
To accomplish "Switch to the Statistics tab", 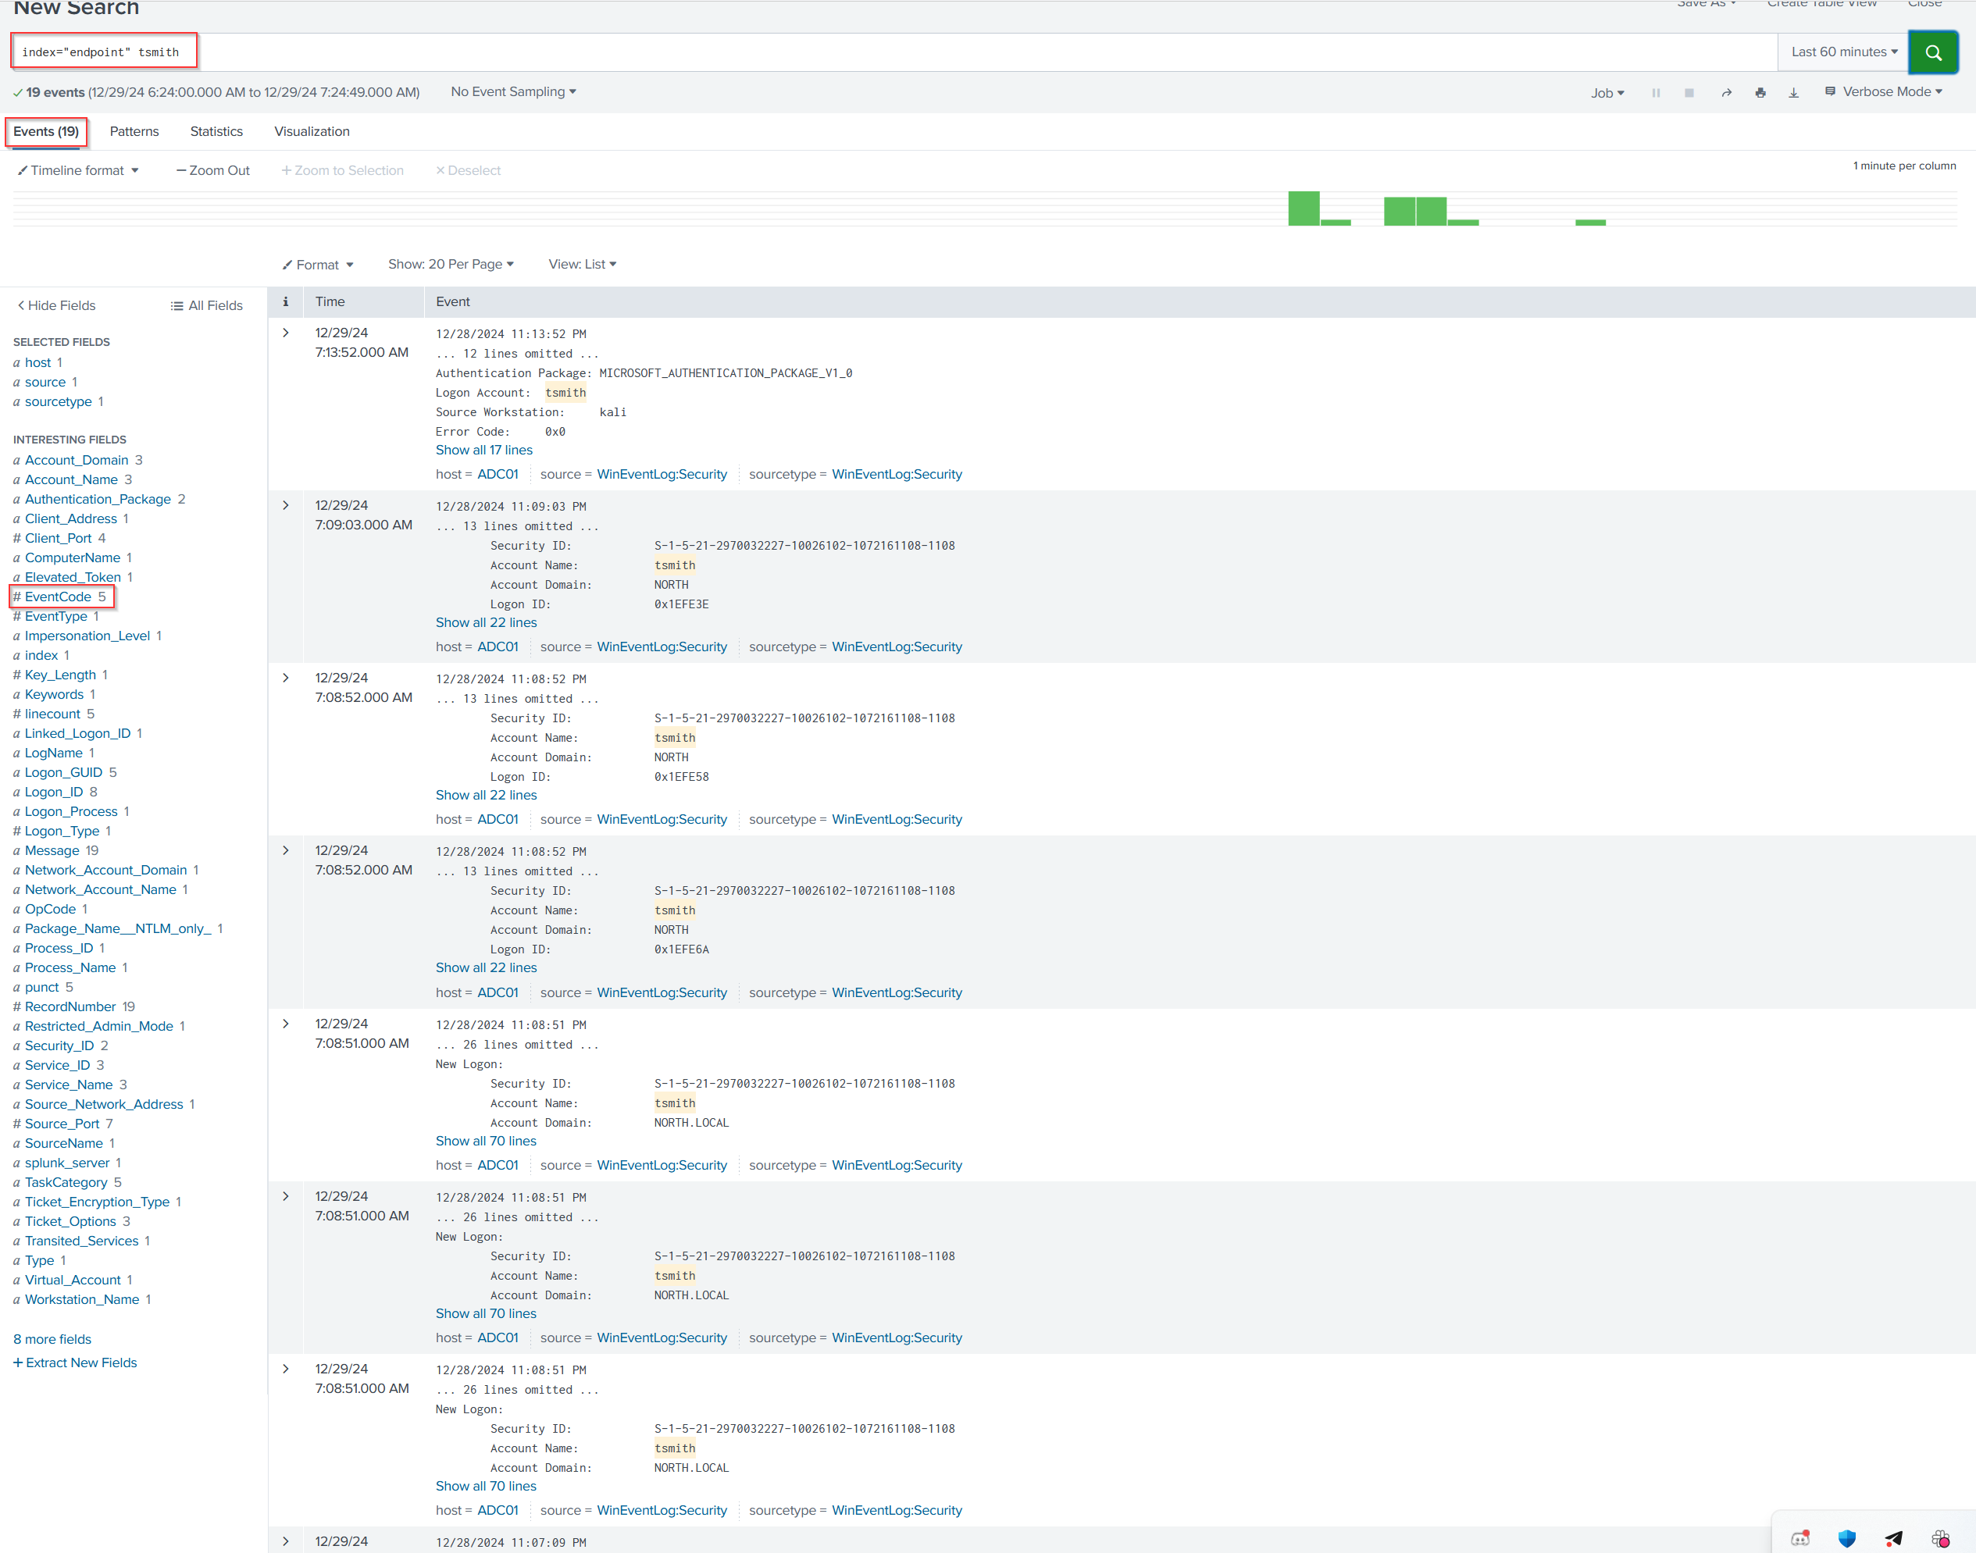I will [x=216, y=131].
